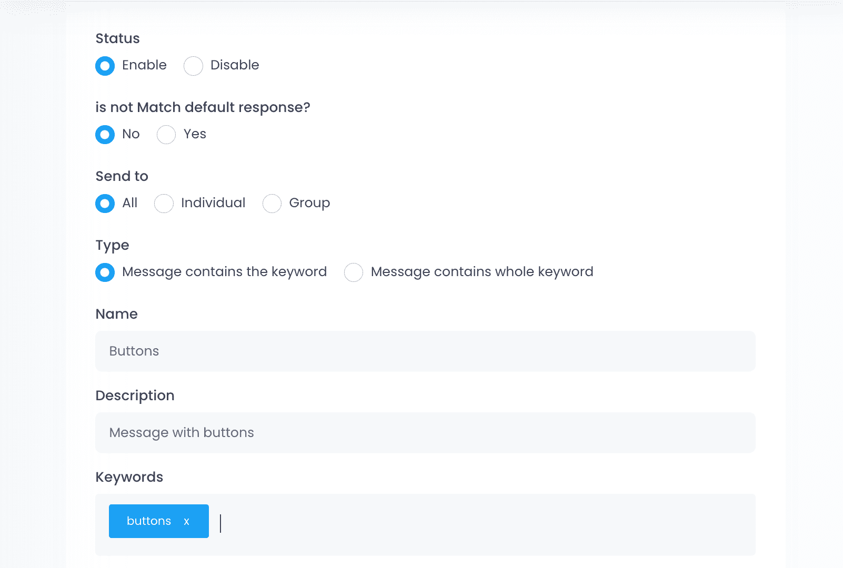Click the 'Type' section heading
843x568 pixels.
coord(113,245)
